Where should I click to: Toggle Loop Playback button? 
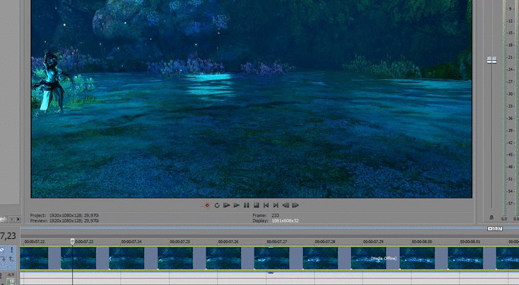[217, 205]
